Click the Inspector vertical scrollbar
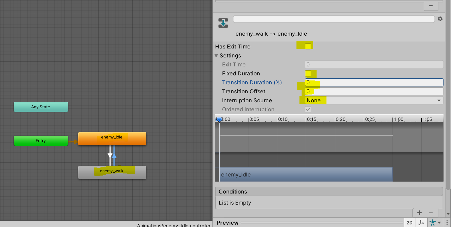Image resolution: width=451 pixels, height=227 pixels. pos(448,95)
